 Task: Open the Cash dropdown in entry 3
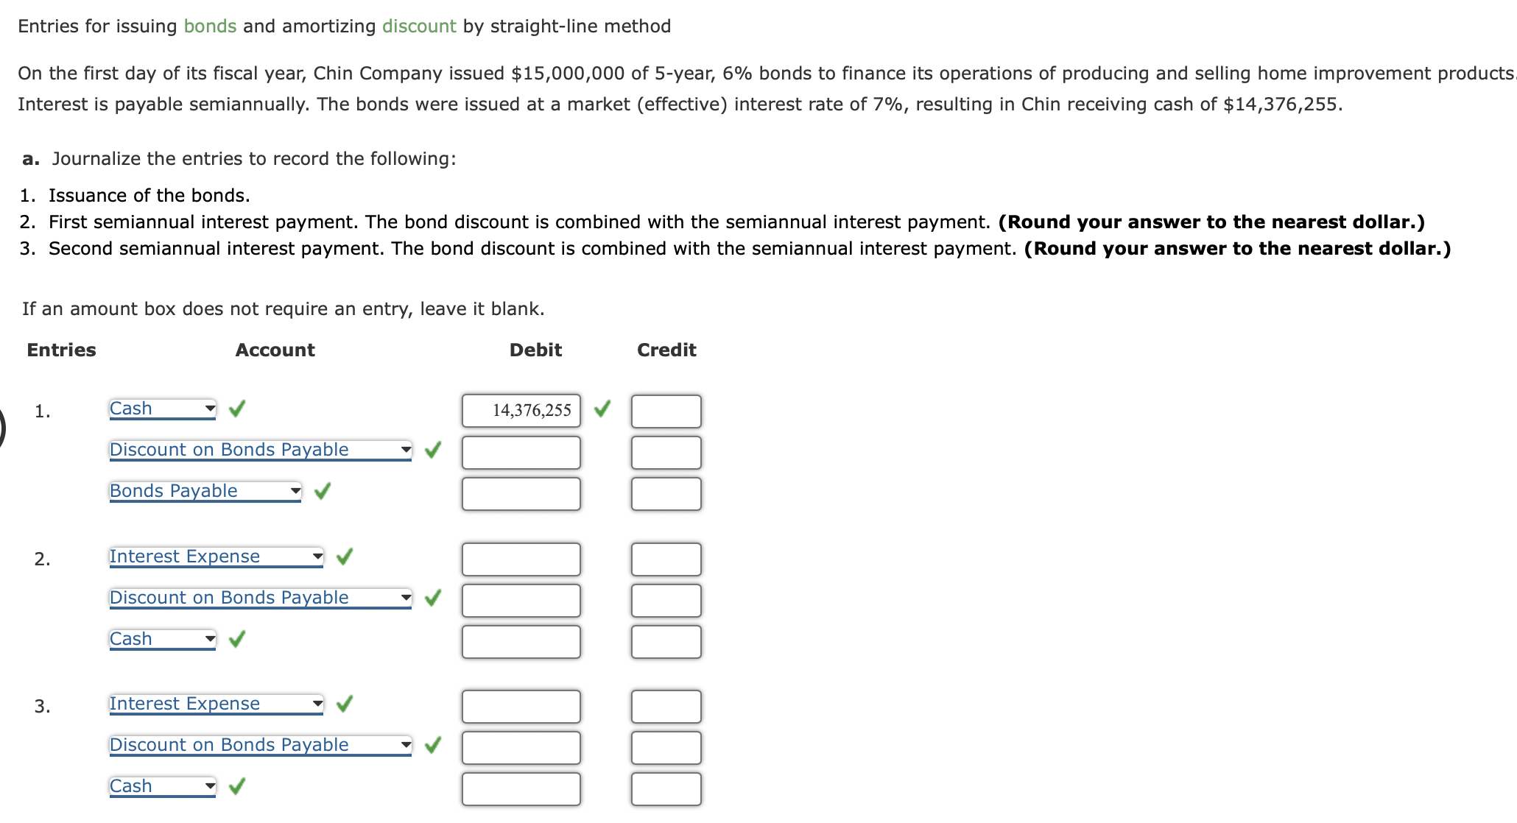tap(208, 784)
